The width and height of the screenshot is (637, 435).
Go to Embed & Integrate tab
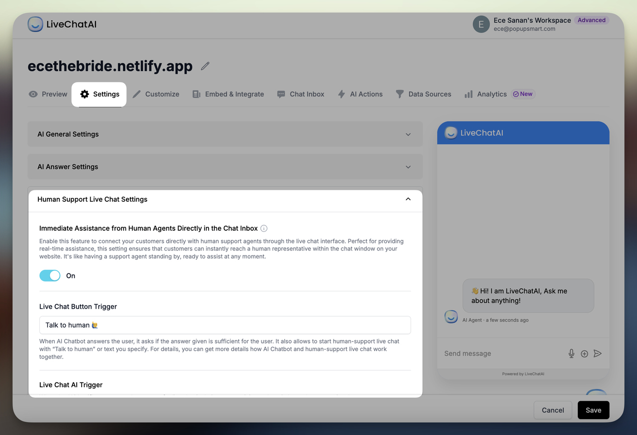pyautogui.click(x=228, y=94)
